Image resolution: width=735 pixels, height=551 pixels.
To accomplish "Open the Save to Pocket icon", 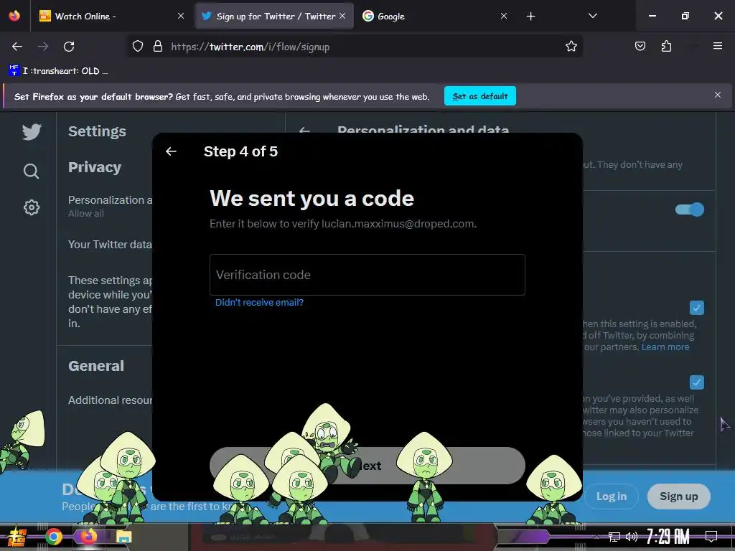I will 640,46.
